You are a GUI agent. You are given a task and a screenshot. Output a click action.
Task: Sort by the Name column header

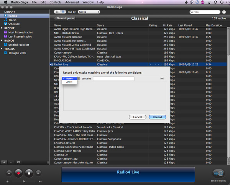(57, 25)
